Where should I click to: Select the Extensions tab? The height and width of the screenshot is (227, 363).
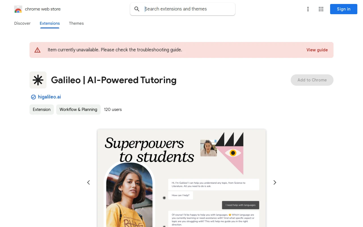(50, 23)
